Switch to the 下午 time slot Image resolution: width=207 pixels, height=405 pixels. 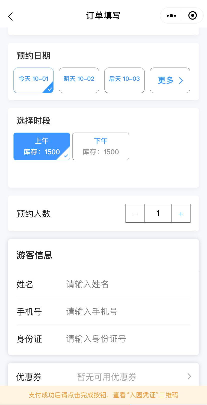click(101, 146)
